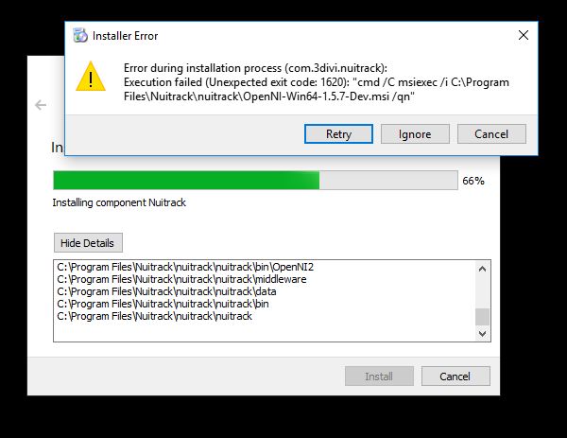Cancel the Installer Error dialog

491,134
